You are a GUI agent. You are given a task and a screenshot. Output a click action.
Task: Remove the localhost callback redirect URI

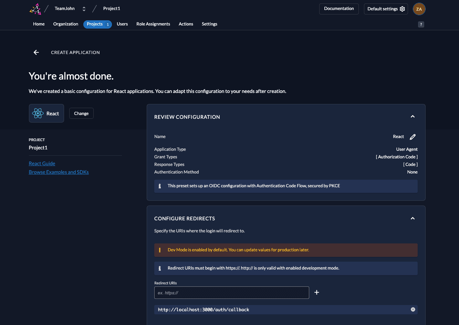(413, 310)
